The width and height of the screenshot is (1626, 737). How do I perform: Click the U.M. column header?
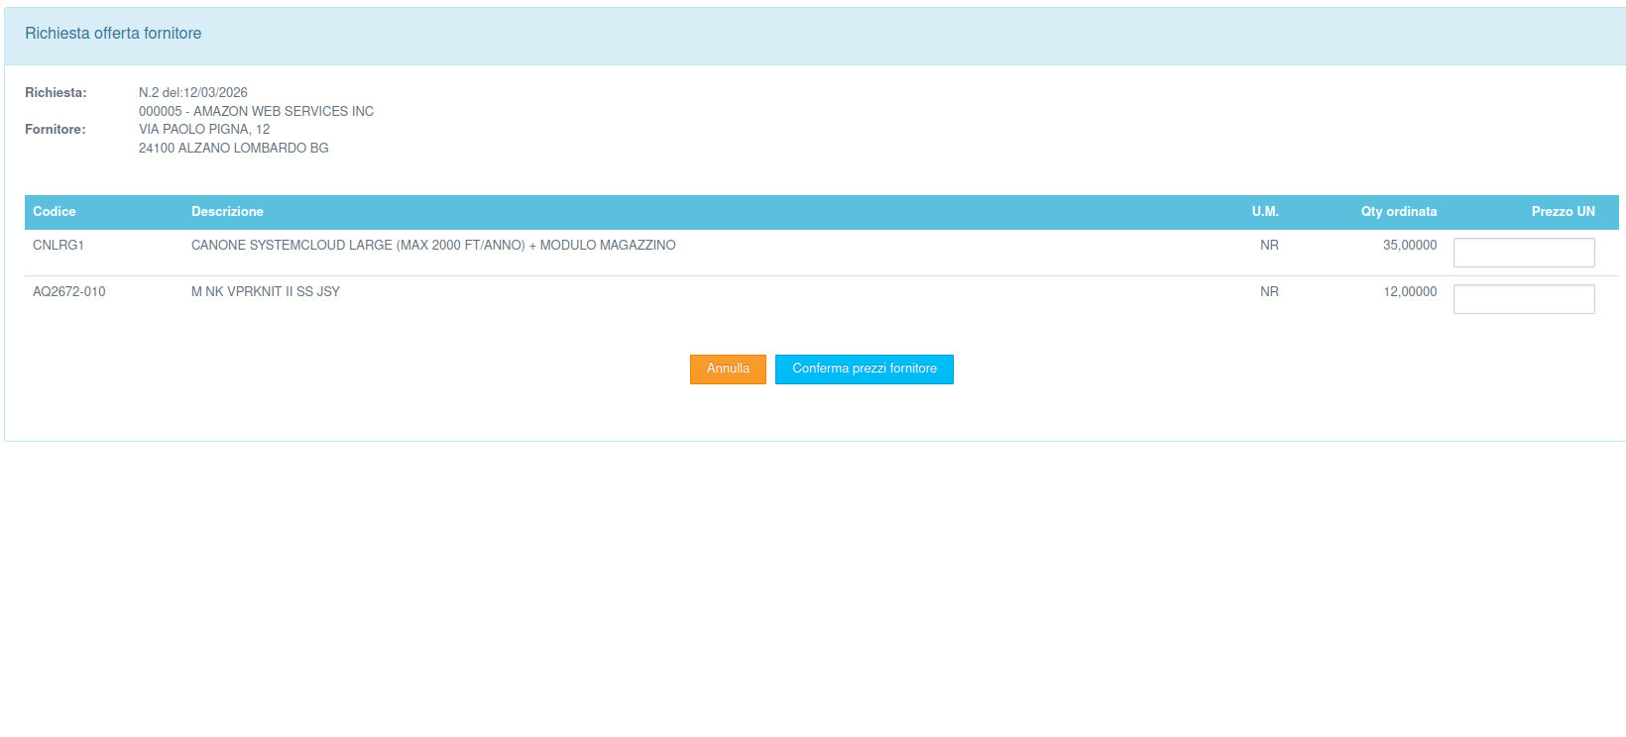pyautogui.click(x=1264, y=212)
